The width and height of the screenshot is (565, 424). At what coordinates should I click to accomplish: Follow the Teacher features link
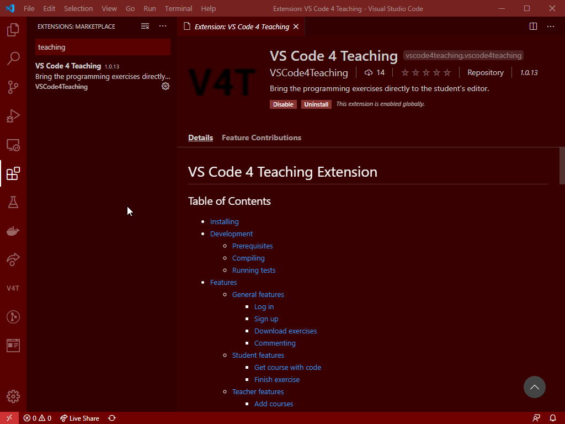coord(258,392)
